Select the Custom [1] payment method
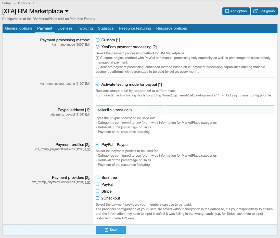Viewport: 280px width, 238px height. tap(98, 40)
